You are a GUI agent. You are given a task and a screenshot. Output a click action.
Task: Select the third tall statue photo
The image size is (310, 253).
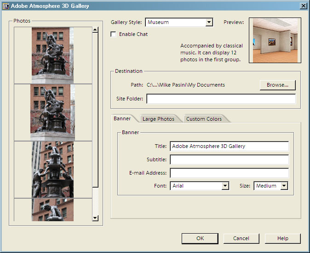click(x=52, y=169)
